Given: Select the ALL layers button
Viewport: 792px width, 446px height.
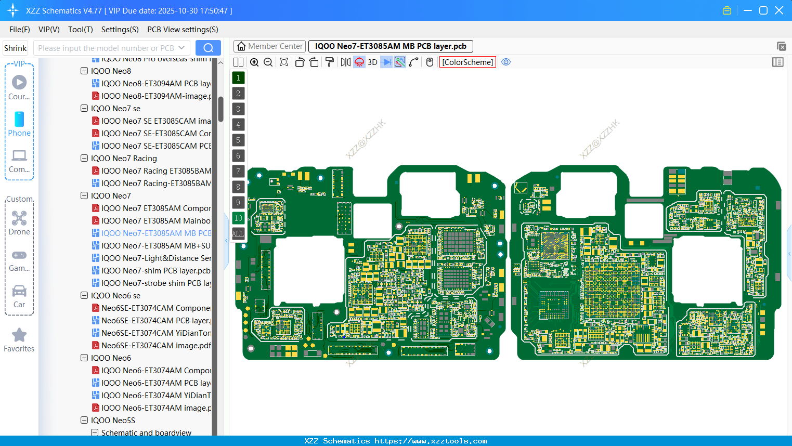Looking at the screenshot, I should click(x=238, y=233).
